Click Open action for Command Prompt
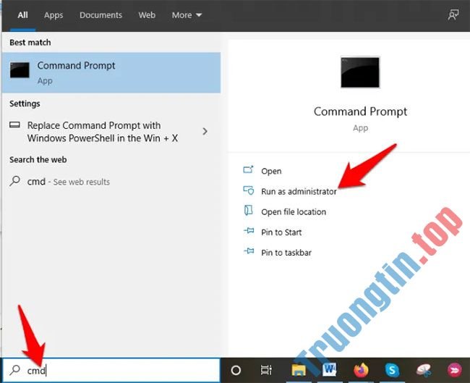The width and height of the screenshot is (470, 383). [x=271, y=171]
